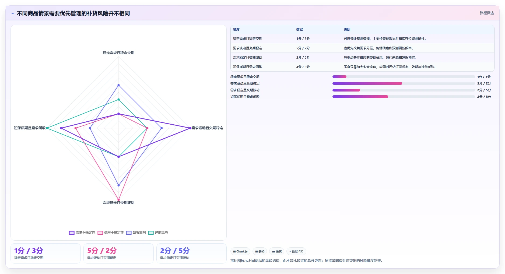505x274 pixels.
Task: Toggle the 过时风险 legend series
Action: 158,233
